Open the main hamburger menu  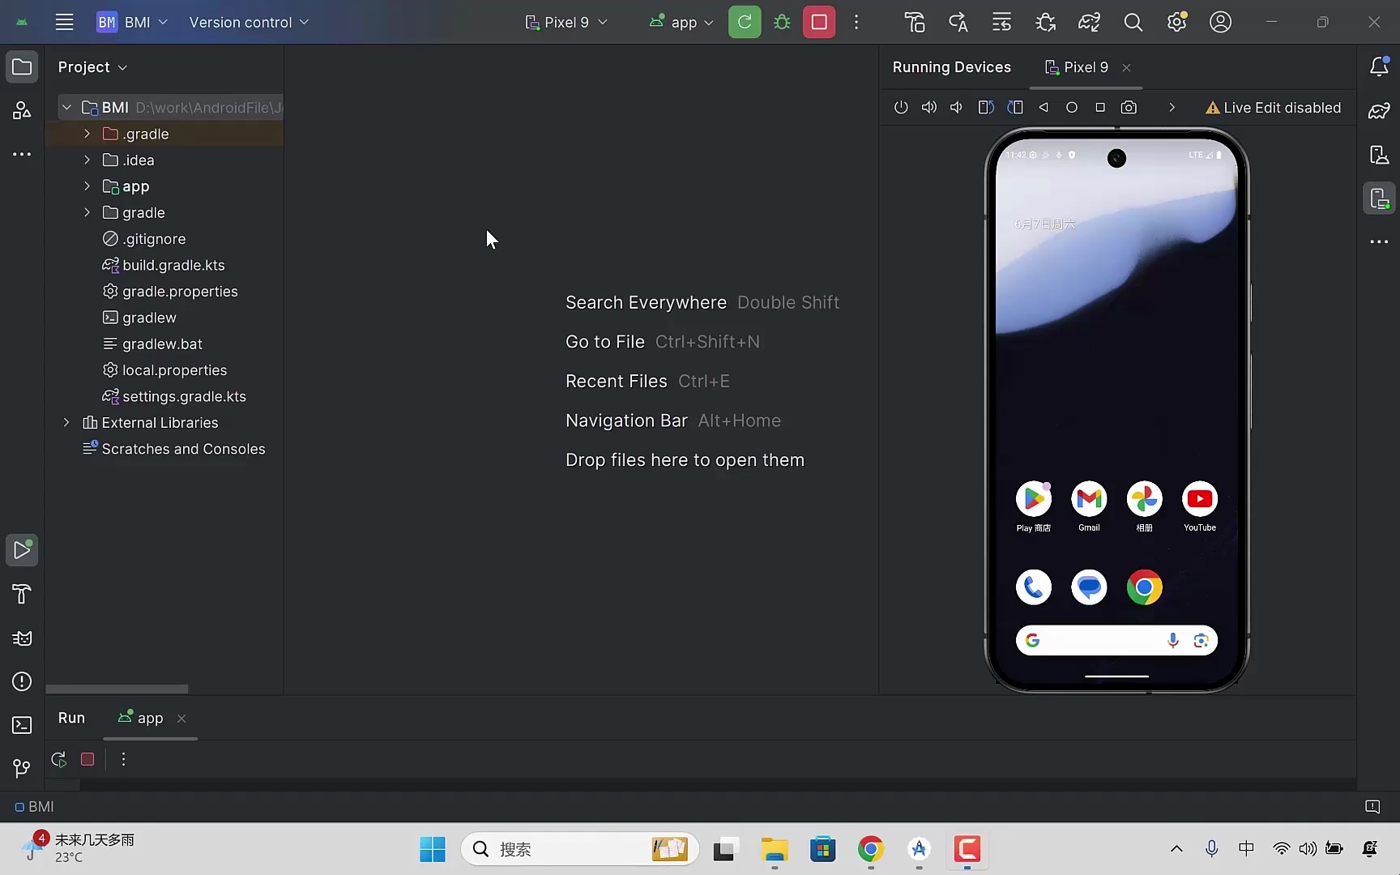(x=64, y=22)
